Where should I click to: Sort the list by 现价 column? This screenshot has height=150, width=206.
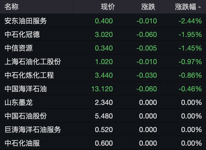pyautogui.click(x=108, y=7)
